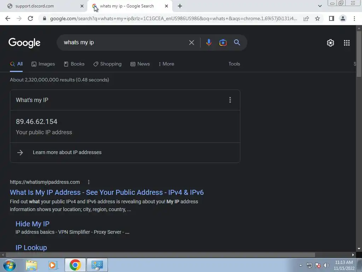Go back to the previous page
Viewport: 362px width, 272px height.
click(x=8, y=18)
